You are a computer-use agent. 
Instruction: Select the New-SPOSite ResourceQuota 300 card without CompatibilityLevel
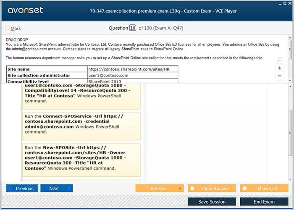point(81,160)
